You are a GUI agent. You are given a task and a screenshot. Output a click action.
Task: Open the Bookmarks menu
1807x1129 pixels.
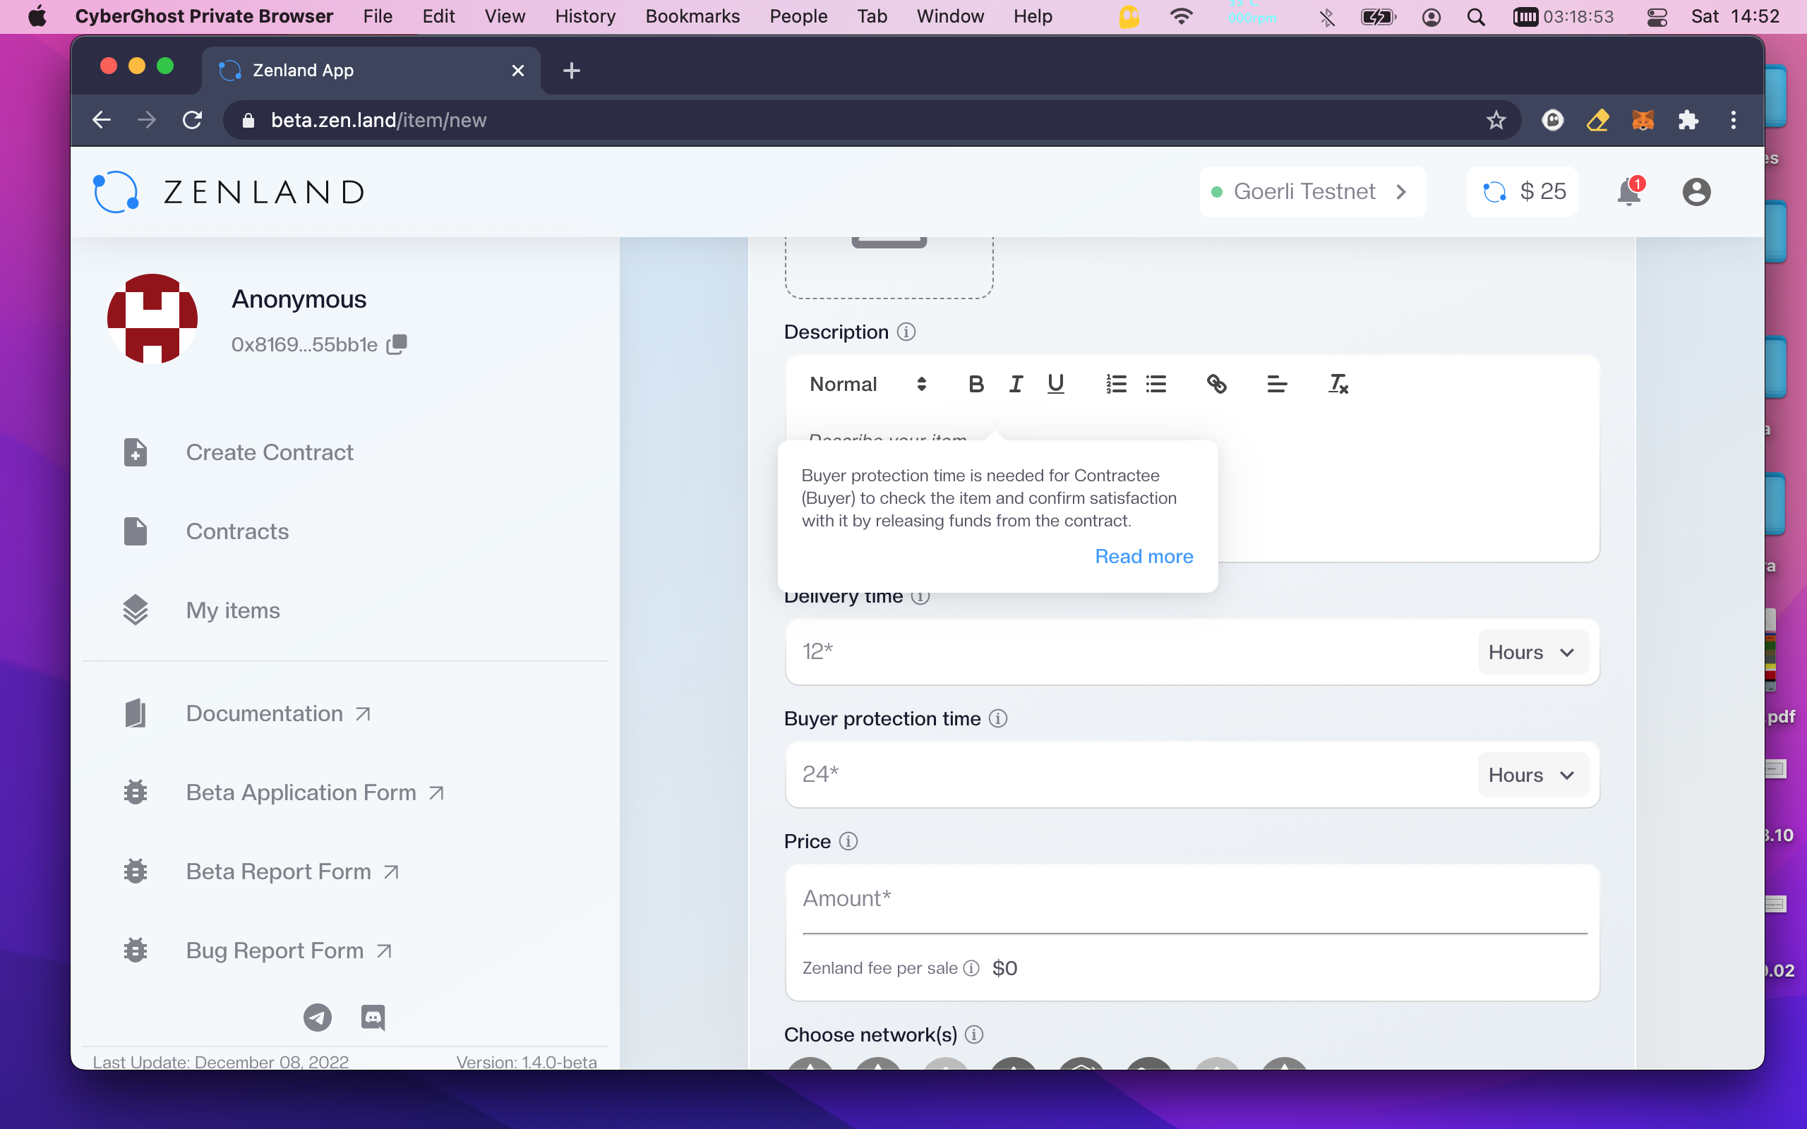coord(692,16)
